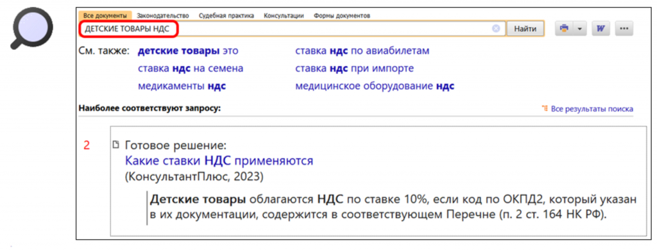Screen dimensions: 657x250
Task: Export to Word using the W icon
Action: pyautogui.click(x=601, y=28)
